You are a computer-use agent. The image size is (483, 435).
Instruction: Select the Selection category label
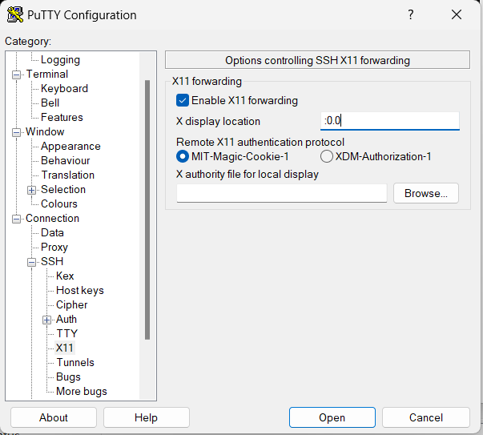point(63,190)
